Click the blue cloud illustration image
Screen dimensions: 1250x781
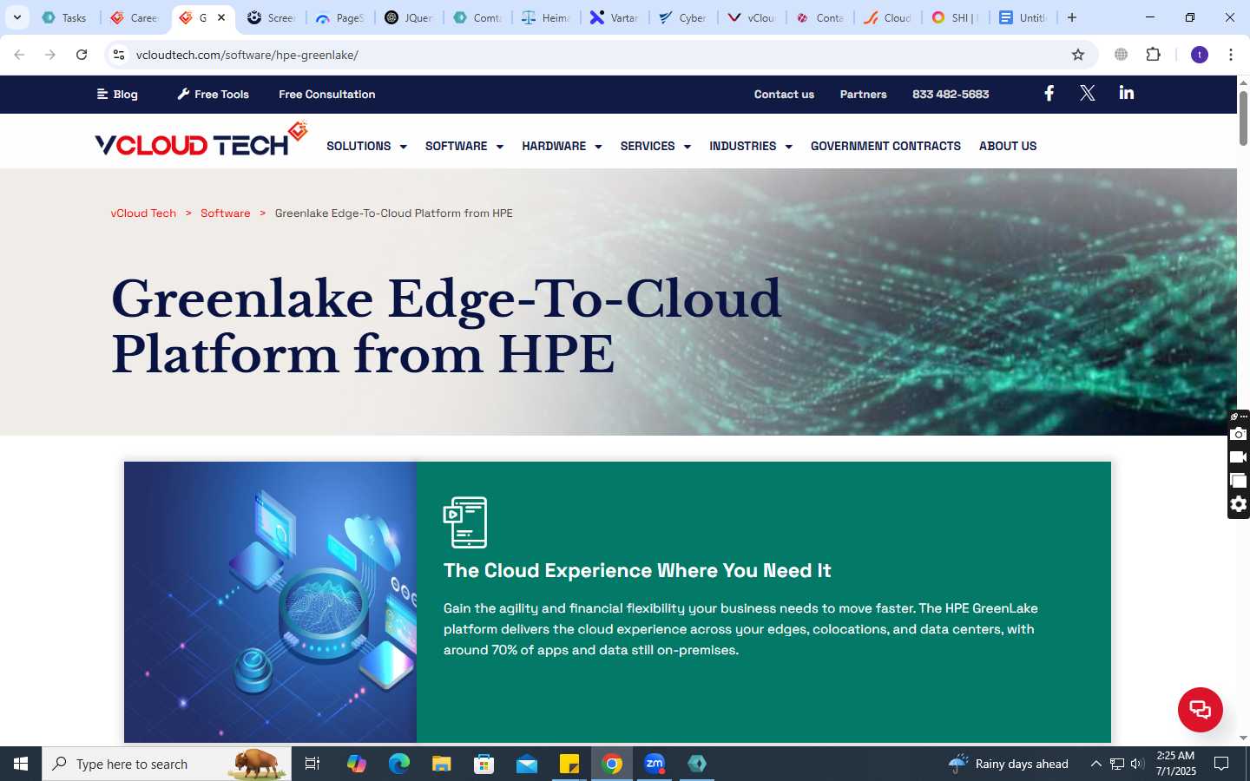[x=270, y=601]
